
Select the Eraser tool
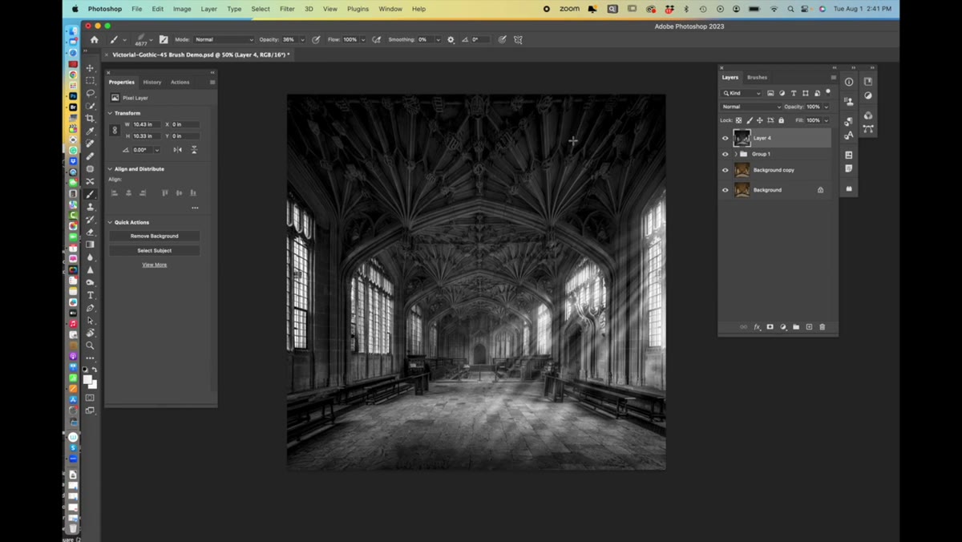[x=91, y=232]
